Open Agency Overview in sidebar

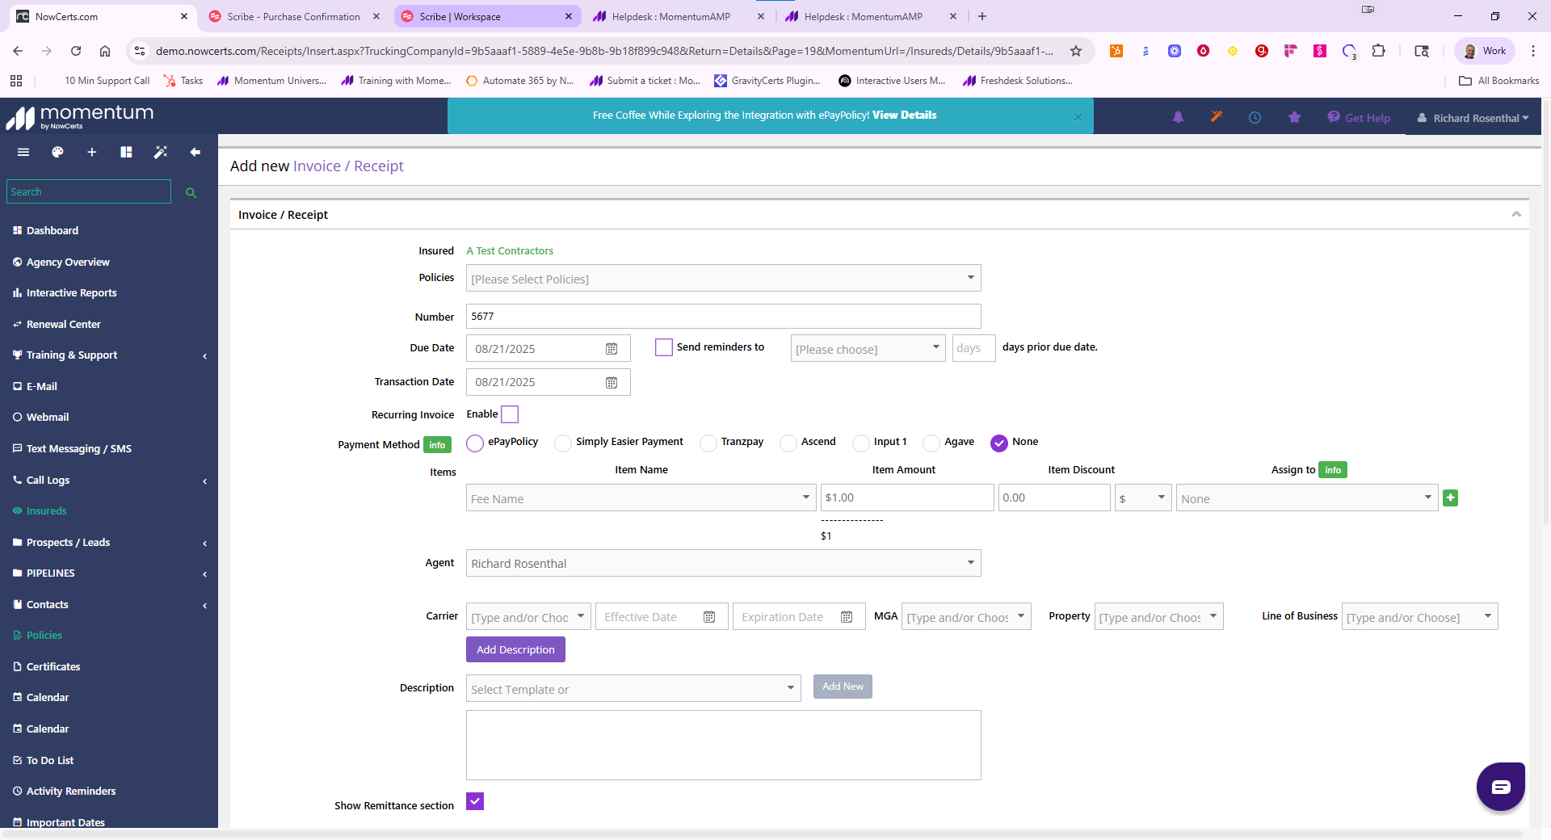(x=68, y=262)
